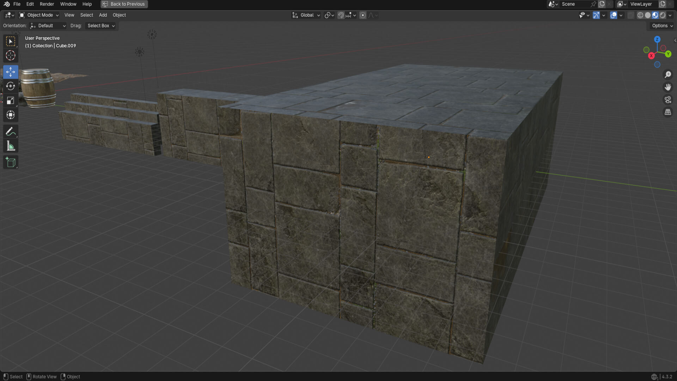Expand the Select Box drag dropdown
The image size is (677, 381).
(101, 26)
